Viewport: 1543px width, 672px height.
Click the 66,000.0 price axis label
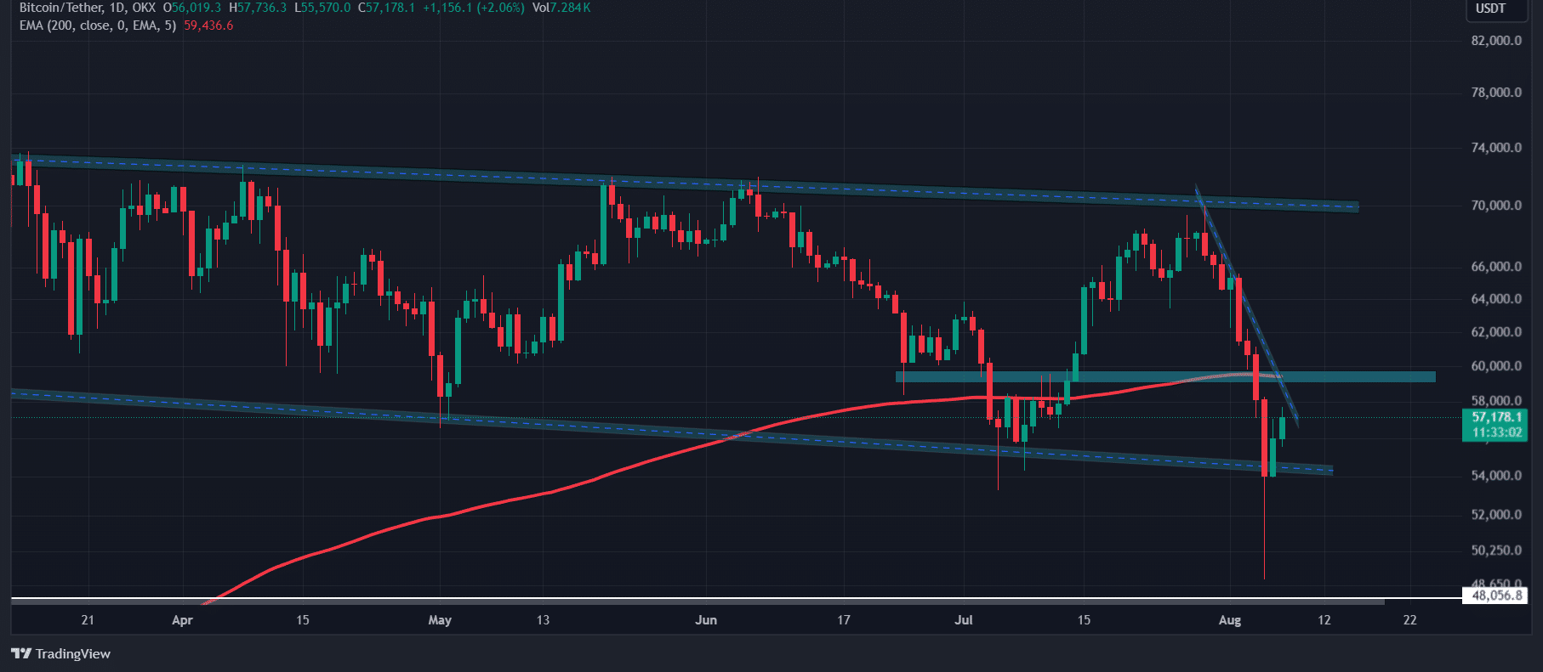click(x=1496, y=267)
